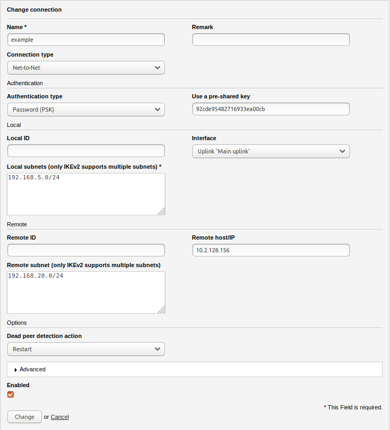Screen dimensions: 390x430
Task: Click the Remote host/IP field
Action: [271, 250]
